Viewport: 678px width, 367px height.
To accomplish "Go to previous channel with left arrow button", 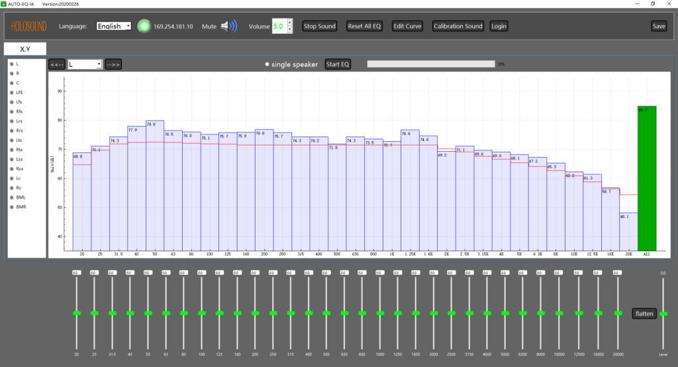I will point(57,64).
